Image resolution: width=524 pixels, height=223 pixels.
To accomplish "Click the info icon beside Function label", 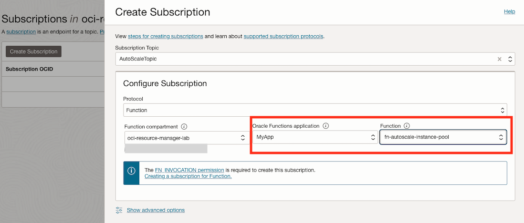I will pyautogui.click(x=407, y=126).
